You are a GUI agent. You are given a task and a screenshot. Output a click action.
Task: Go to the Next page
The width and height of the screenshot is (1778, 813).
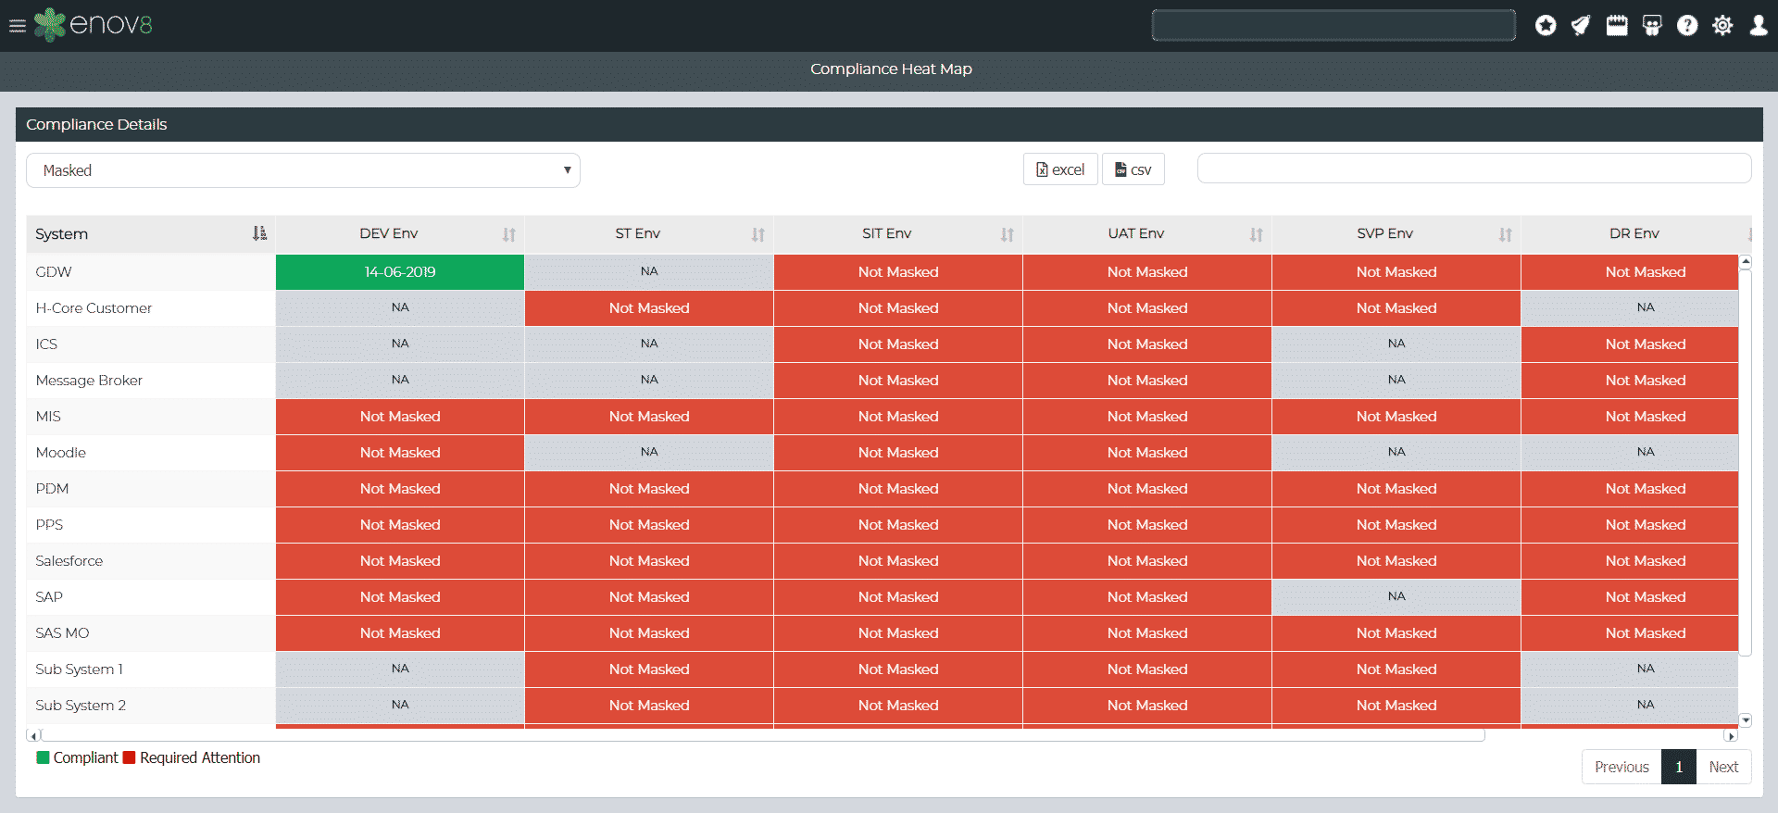(1722, 767)
